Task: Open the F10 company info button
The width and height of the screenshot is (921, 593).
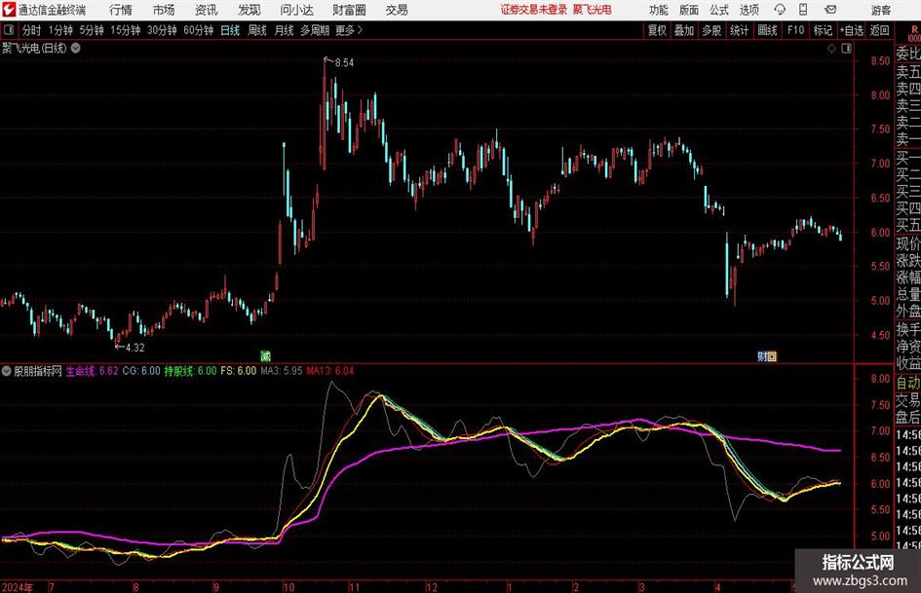Action: [795, 30]
